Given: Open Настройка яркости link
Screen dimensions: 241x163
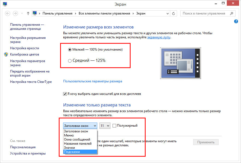Looking at the screenshot, I should (25, 48).
